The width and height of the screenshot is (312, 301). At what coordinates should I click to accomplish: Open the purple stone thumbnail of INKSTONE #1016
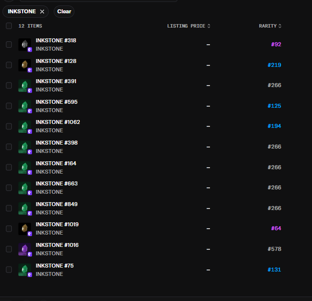25,249
